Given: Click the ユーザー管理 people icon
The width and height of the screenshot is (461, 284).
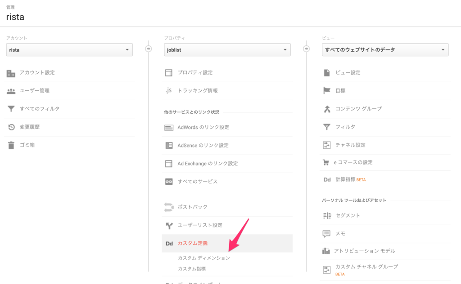Looking at the screenshot, I should click(11, 91).
